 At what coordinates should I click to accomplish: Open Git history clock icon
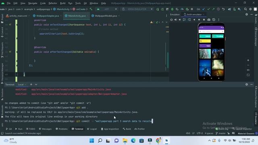click(x=218, y=9)
